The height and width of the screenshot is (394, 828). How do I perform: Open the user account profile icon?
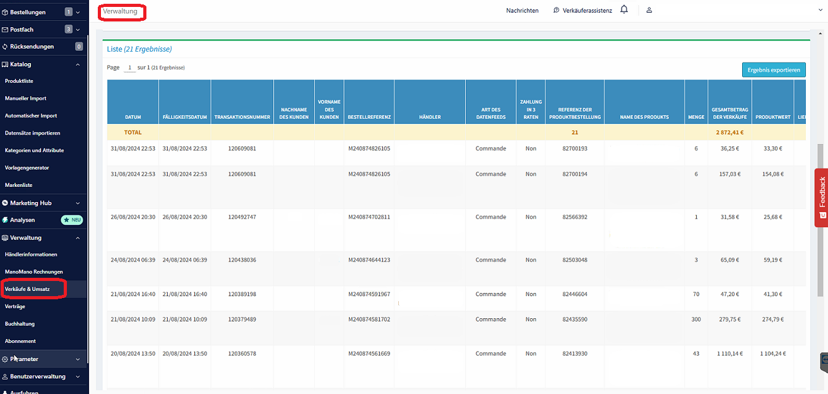point(649,10)
